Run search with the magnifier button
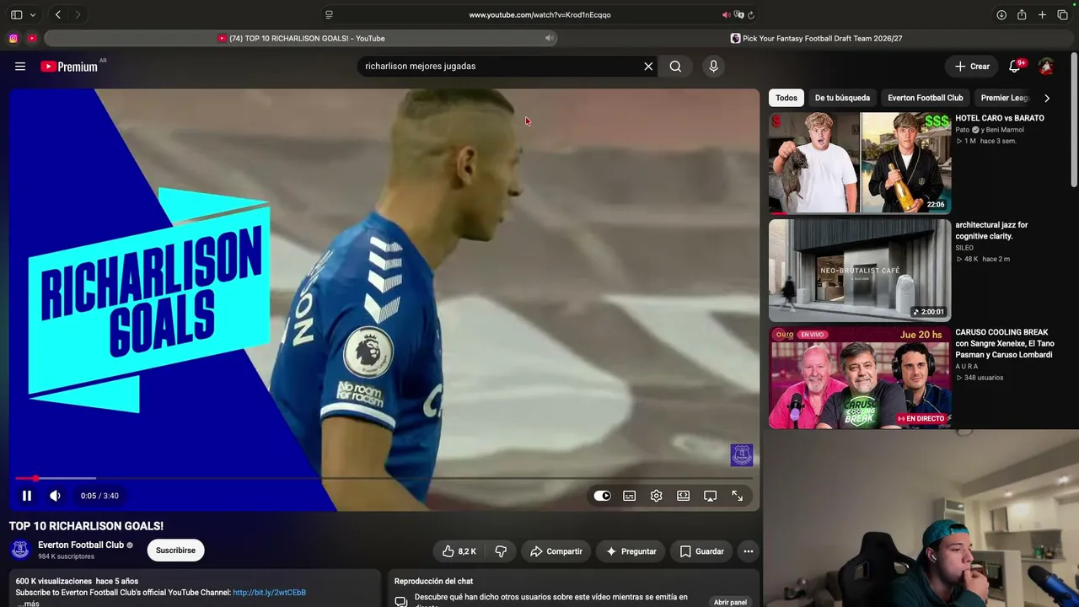Viewport: 1079px width, 607px height. tap(675, 67)
